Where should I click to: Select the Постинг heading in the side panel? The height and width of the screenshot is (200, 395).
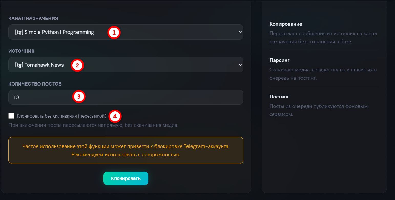click(279, 97)
